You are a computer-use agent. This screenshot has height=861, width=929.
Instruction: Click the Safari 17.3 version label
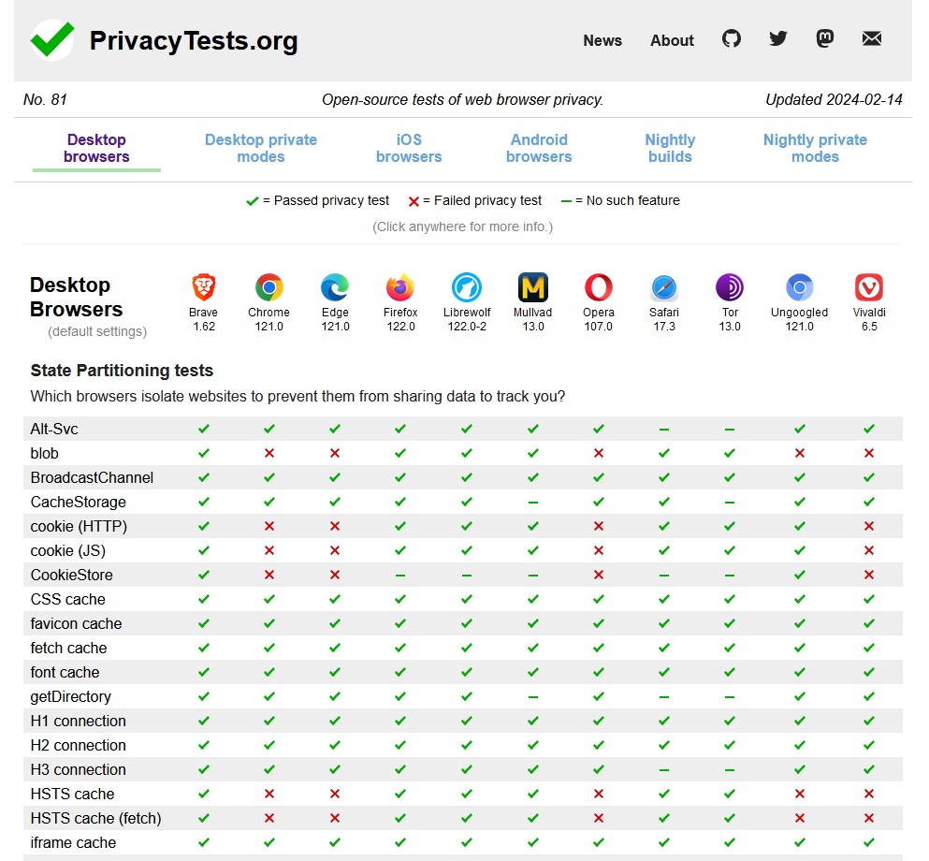pos(664,326)
